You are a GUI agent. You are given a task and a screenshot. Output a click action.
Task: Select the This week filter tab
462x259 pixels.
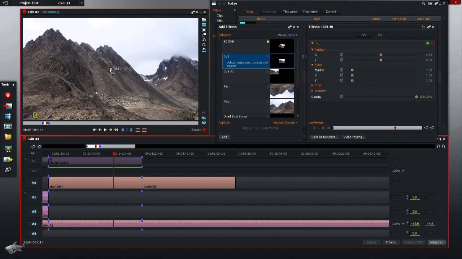coord(290,12)
